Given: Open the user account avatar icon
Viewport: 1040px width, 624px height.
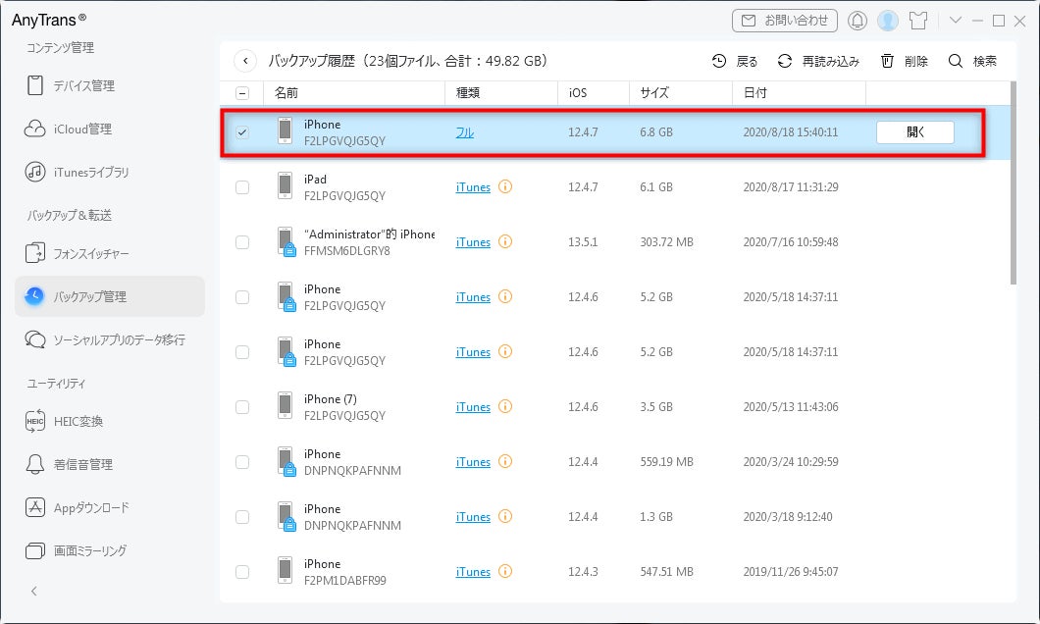Looking at the screenshot, I should [x=888, y=21].
